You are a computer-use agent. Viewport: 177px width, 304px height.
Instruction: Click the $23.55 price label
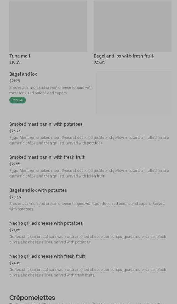[x=15, y=197]
